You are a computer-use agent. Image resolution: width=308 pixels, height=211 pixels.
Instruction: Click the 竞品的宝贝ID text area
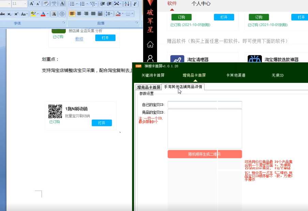click(205, 129)
